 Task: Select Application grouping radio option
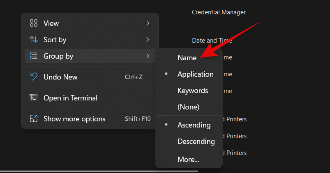tap(195, 74)
